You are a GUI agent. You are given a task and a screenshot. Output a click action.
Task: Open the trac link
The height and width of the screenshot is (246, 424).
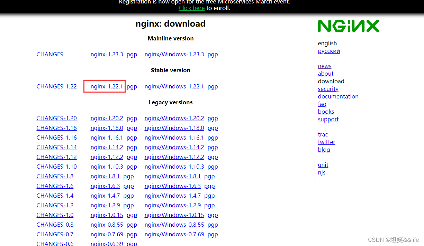pos(323,134)
